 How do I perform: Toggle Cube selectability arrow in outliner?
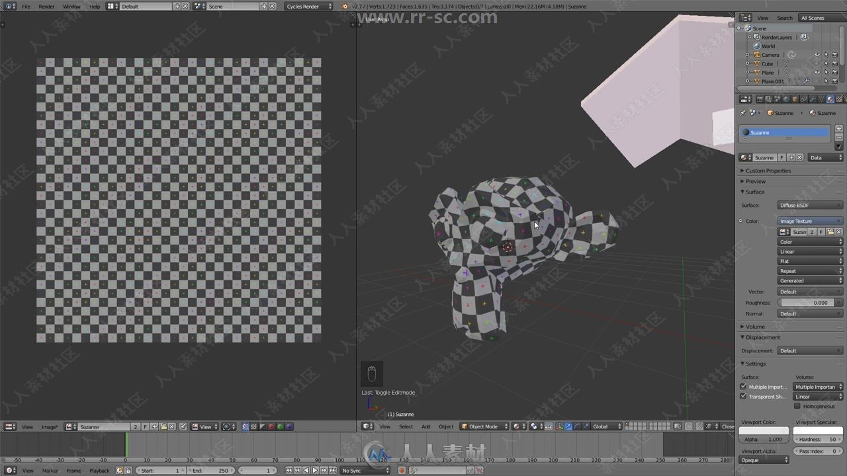coord(826,63)
